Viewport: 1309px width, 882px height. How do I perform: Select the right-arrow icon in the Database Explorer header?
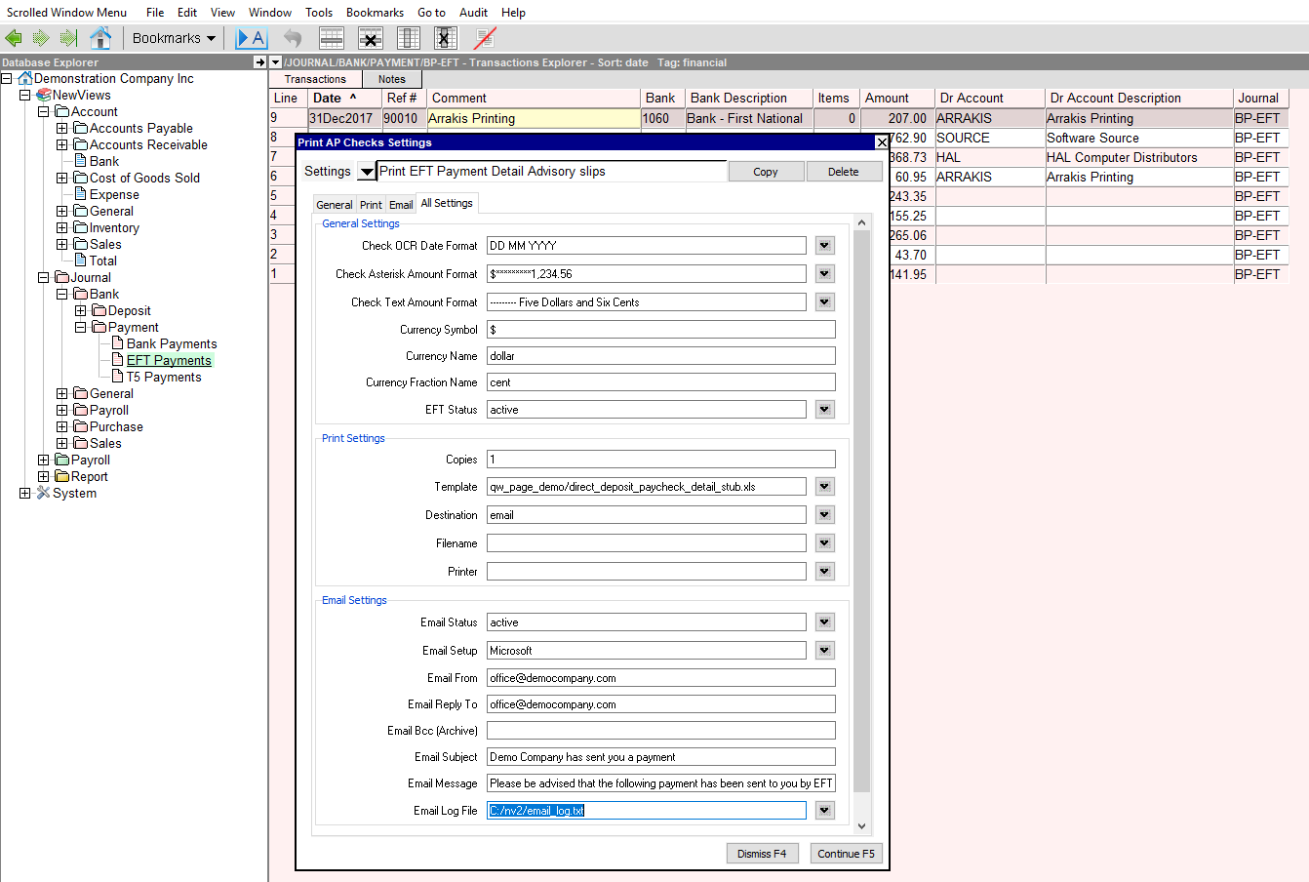pos(259,62)
